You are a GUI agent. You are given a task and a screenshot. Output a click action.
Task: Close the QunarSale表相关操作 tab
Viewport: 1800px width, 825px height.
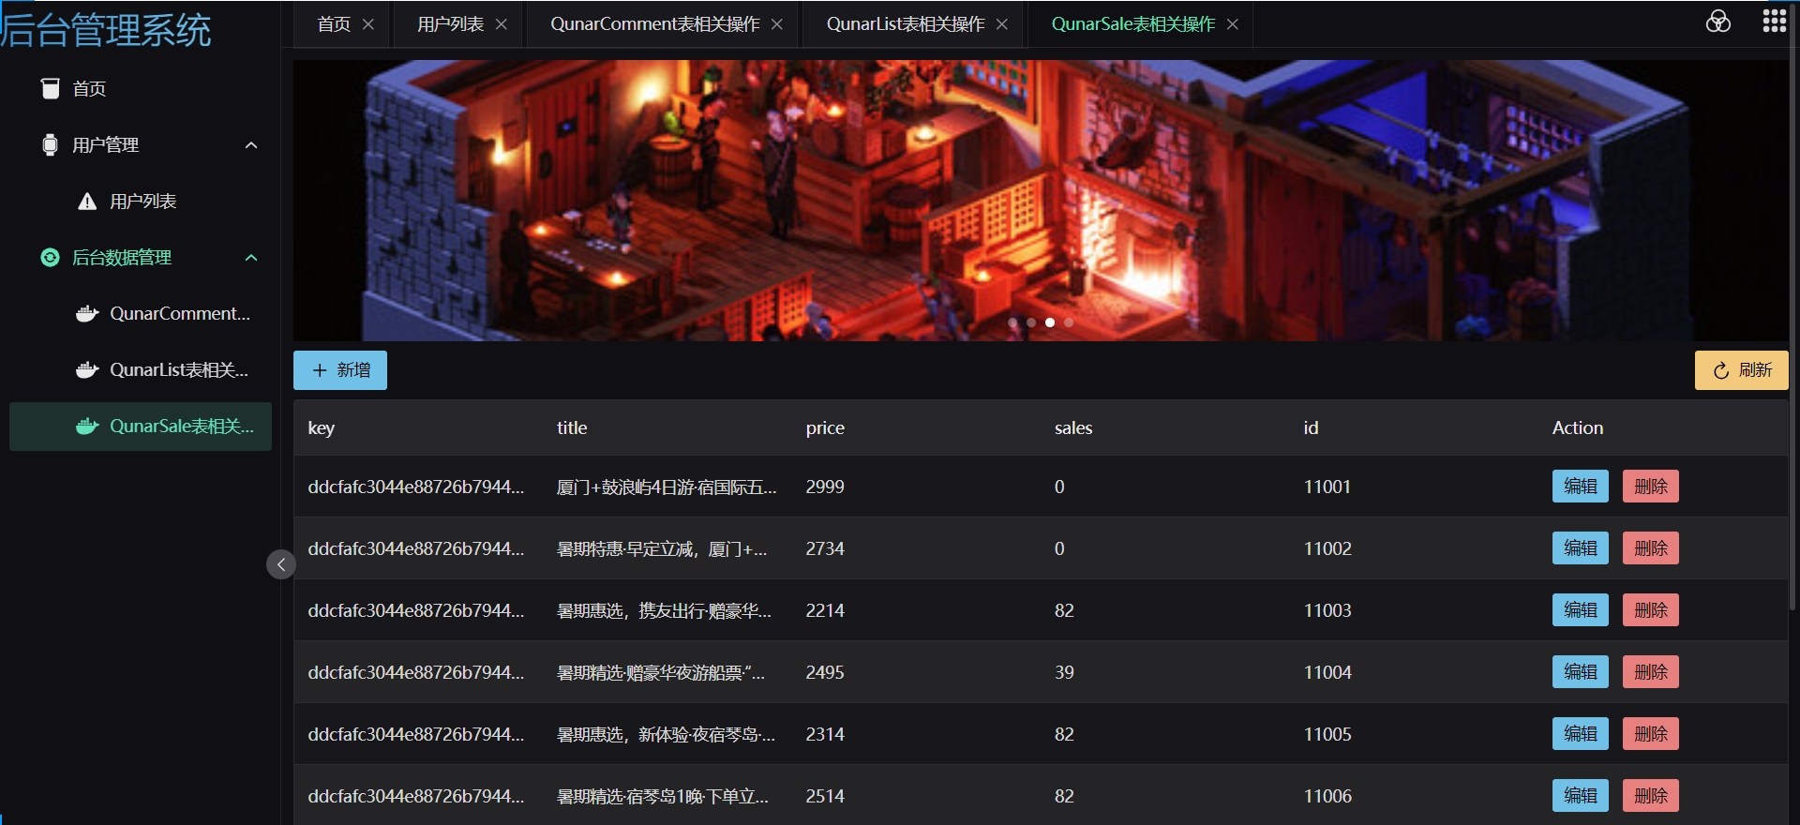(x=1233, y=24)
